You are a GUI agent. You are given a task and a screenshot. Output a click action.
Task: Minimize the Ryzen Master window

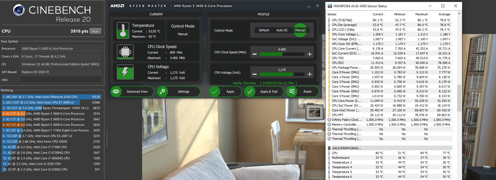(309, 6)
